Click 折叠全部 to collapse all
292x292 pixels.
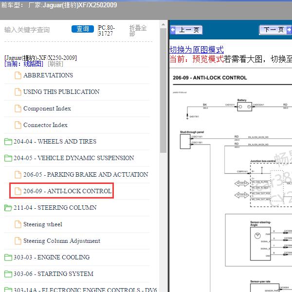(138, 31)
